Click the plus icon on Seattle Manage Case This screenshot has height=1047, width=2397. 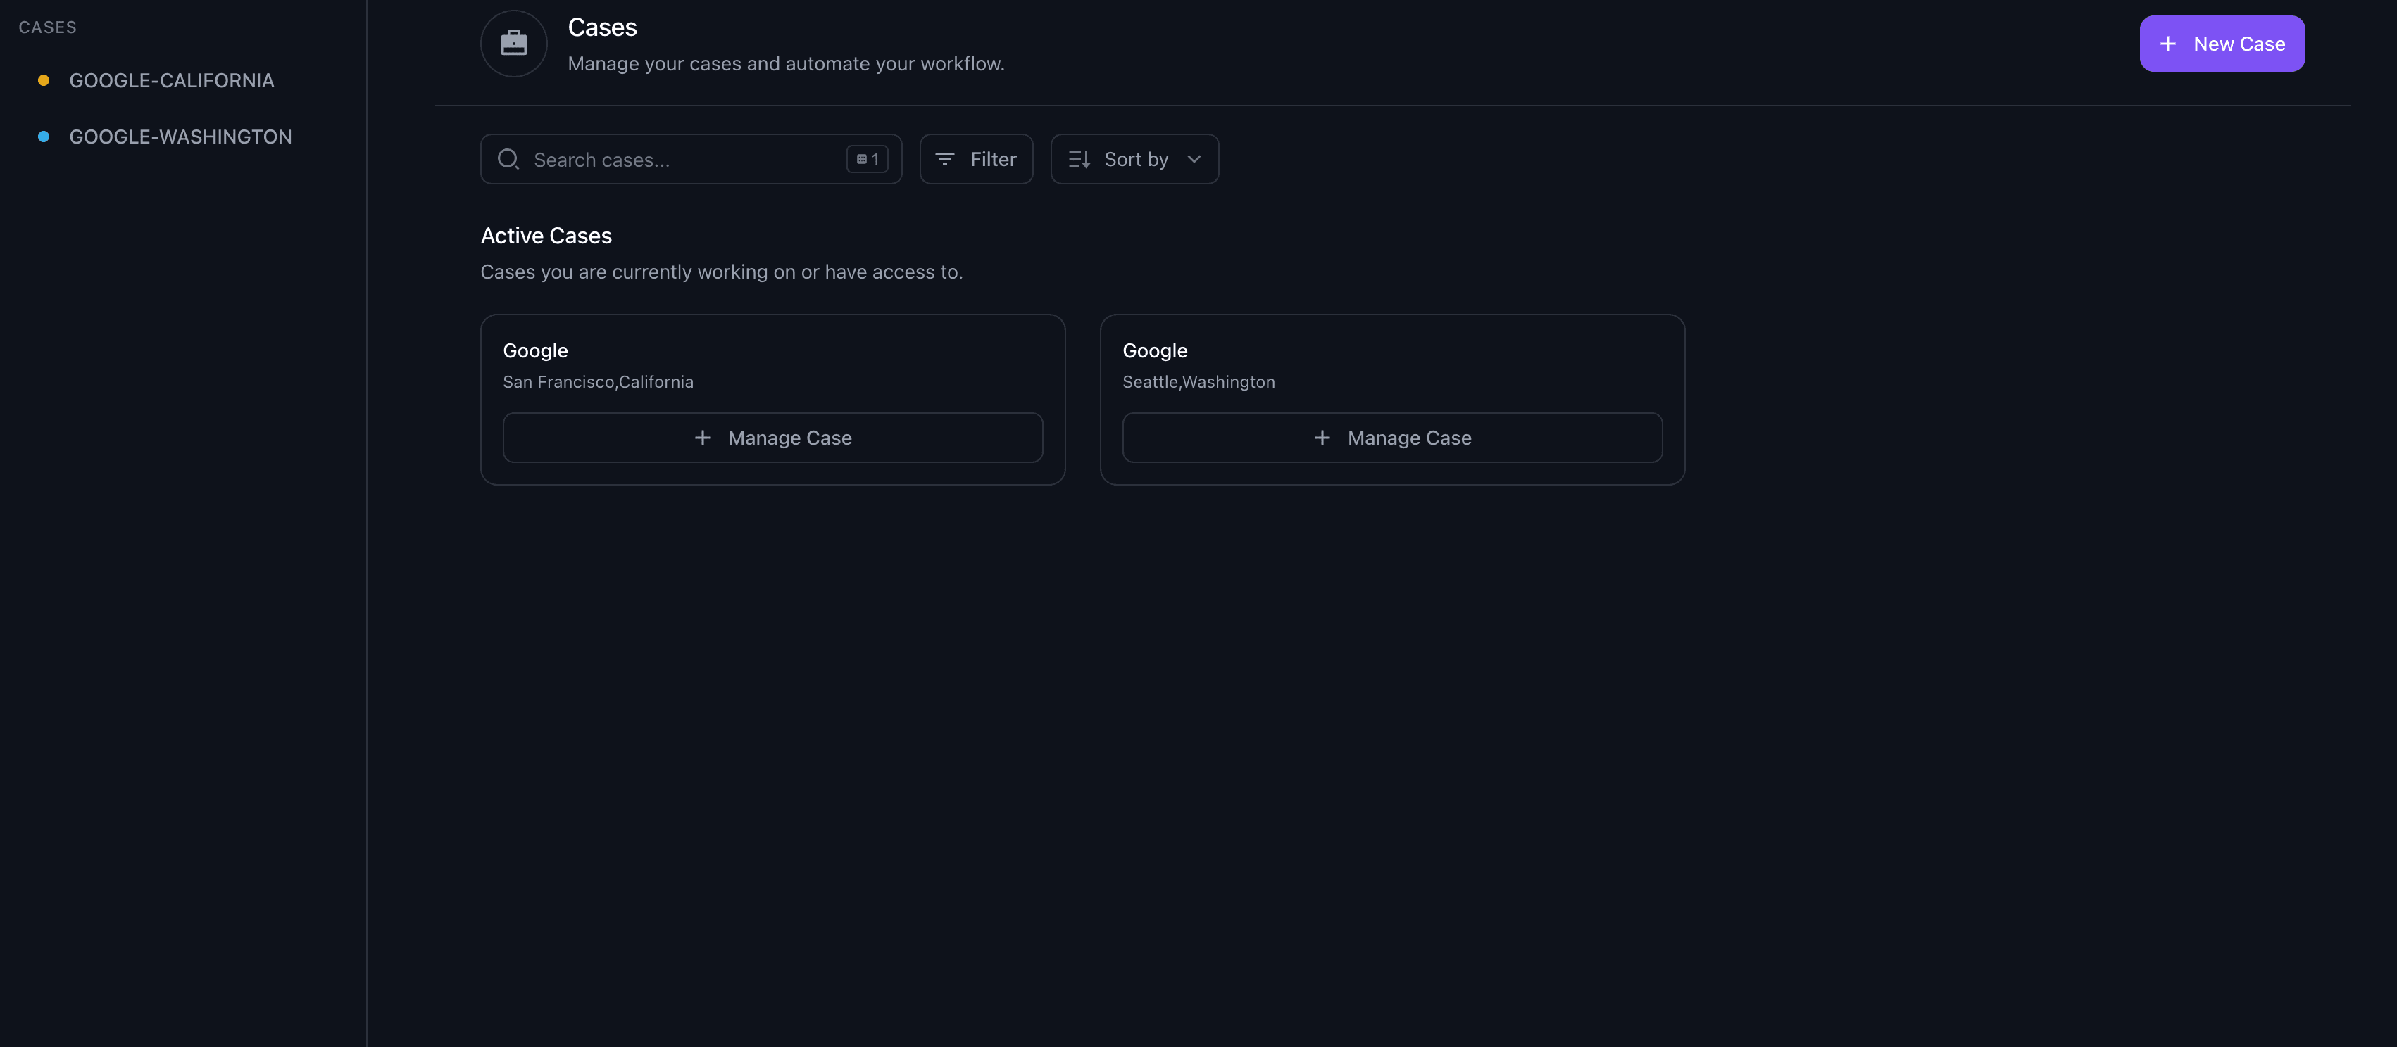tap(1322, 437)
